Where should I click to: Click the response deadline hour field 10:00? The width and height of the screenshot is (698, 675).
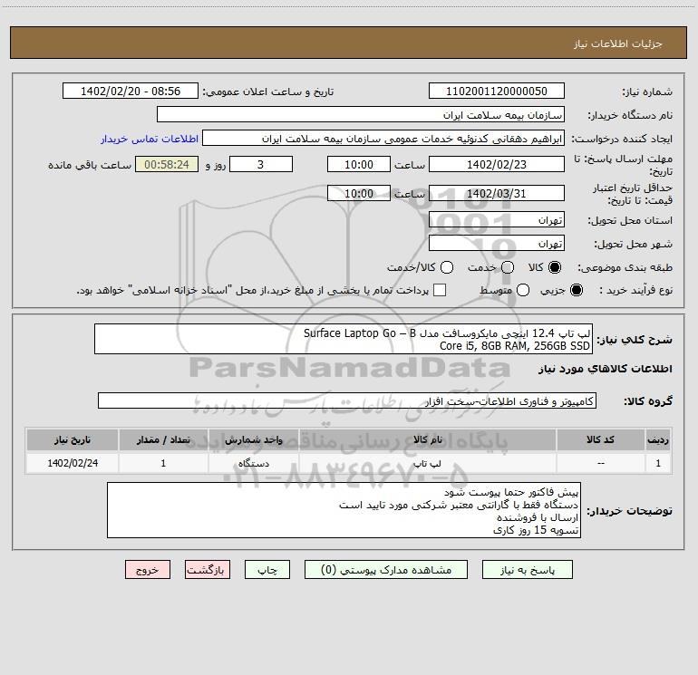359,164
